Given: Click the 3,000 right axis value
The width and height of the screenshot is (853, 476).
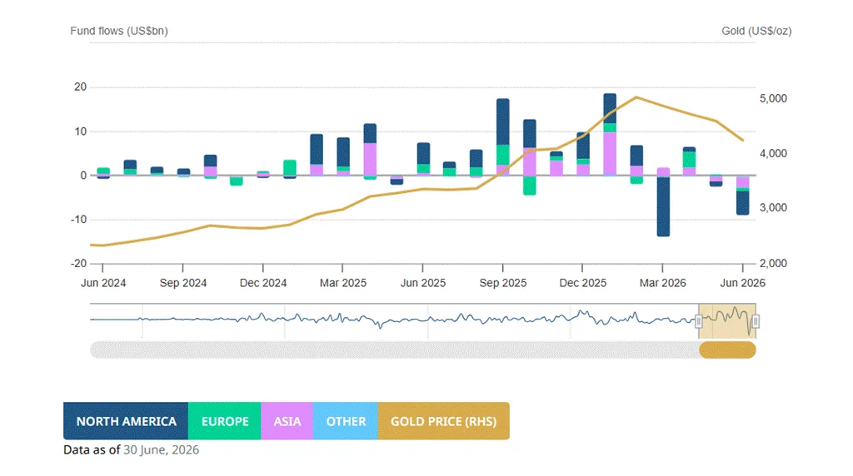Looking at the screenshot, I should tap(773, 207).
